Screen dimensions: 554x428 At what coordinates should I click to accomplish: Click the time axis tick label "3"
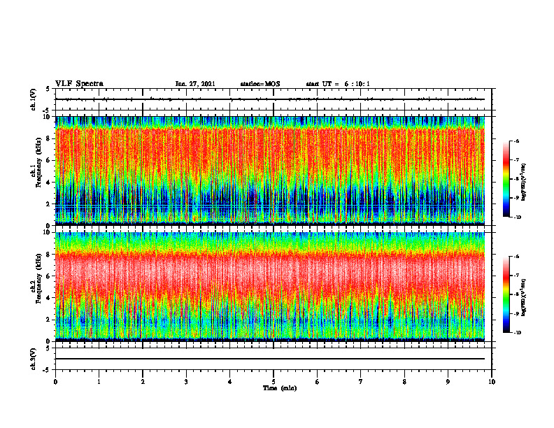coord(186,382)
